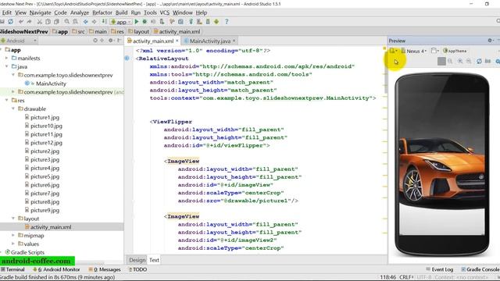This screenshot has height=281, width=500.
Task: Toggle the Terminal tool window
Action: (x=12, y=269)
